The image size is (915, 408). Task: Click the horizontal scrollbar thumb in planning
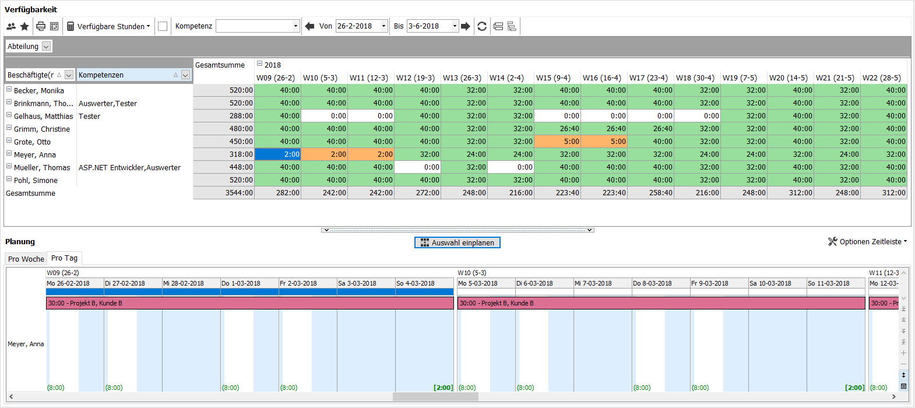point(435,397)
